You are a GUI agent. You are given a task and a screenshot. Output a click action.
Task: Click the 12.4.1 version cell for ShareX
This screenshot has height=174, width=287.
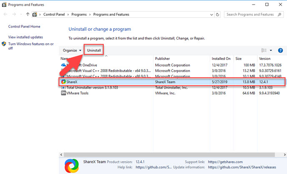click(263, 82)
